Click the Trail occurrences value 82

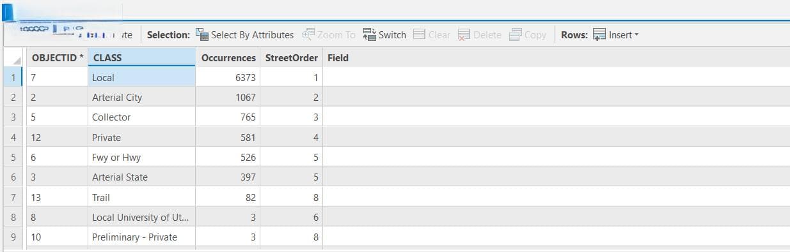tap(228, 197)
